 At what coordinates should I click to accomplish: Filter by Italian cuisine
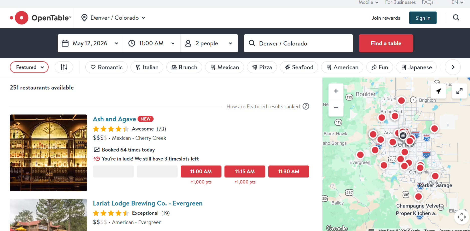tap(147, 67)
